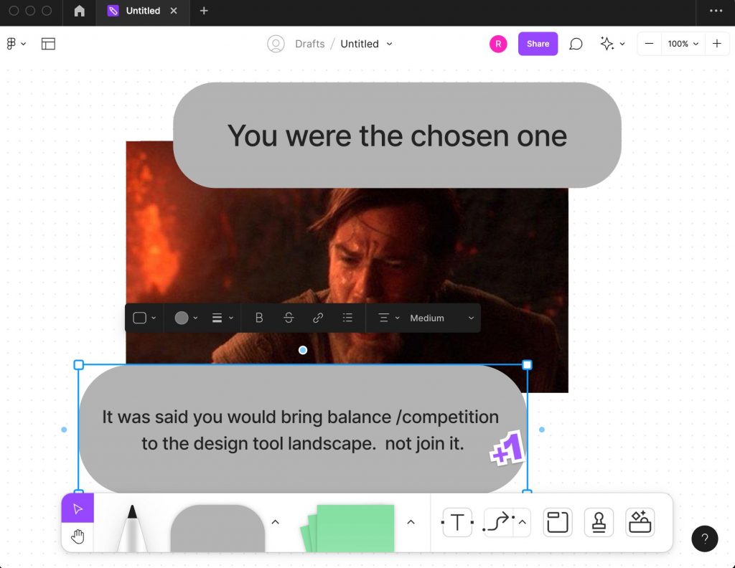Open the Help question mark button

(705, 539)
